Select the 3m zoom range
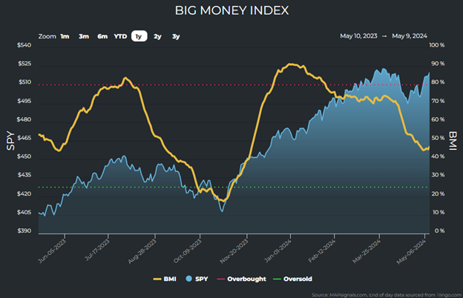The height and width of the screenshot is (298, 463). [x=84, y=36]
